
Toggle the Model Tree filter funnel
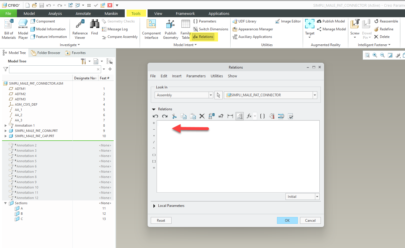tap(5, 69)
